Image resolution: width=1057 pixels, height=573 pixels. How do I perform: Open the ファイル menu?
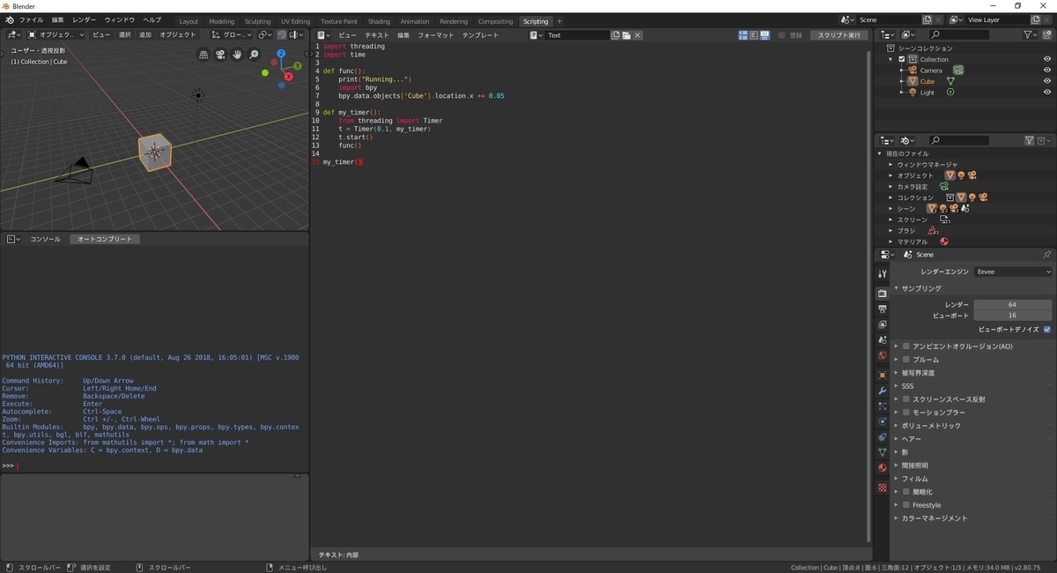click(31, 20)
